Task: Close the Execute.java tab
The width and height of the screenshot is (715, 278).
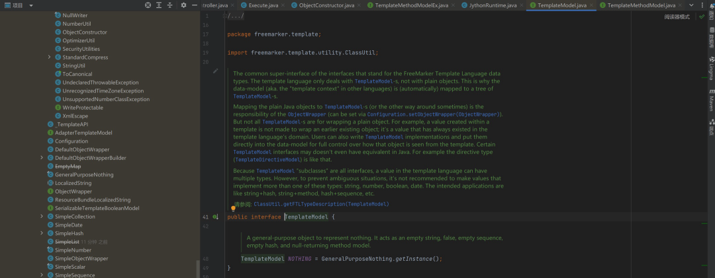Action: click(283, 5)
